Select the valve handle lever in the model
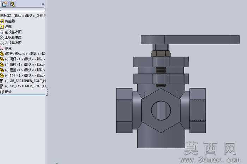The image size is (247, 164). [190, 40]
